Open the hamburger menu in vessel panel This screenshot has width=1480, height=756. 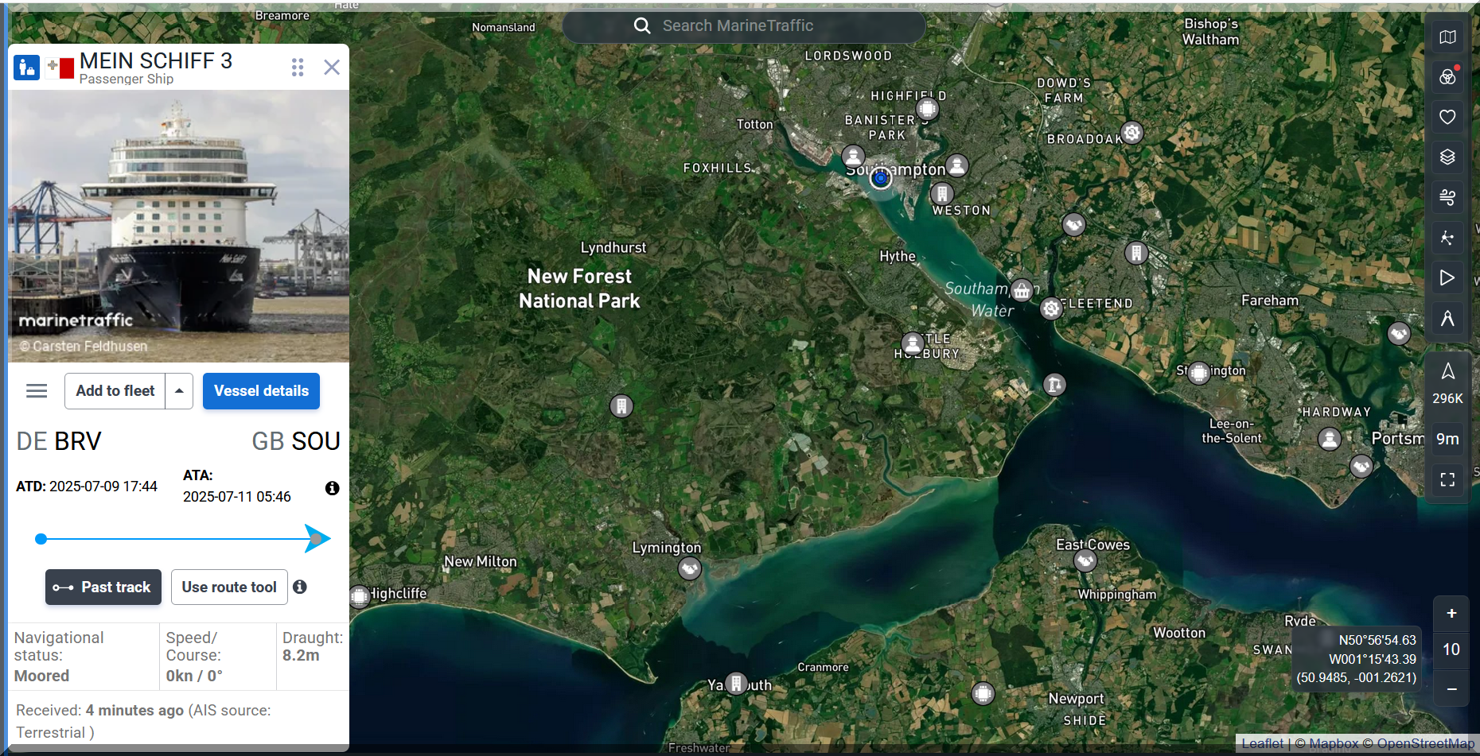pyautogui.click(x=37, y=391)
